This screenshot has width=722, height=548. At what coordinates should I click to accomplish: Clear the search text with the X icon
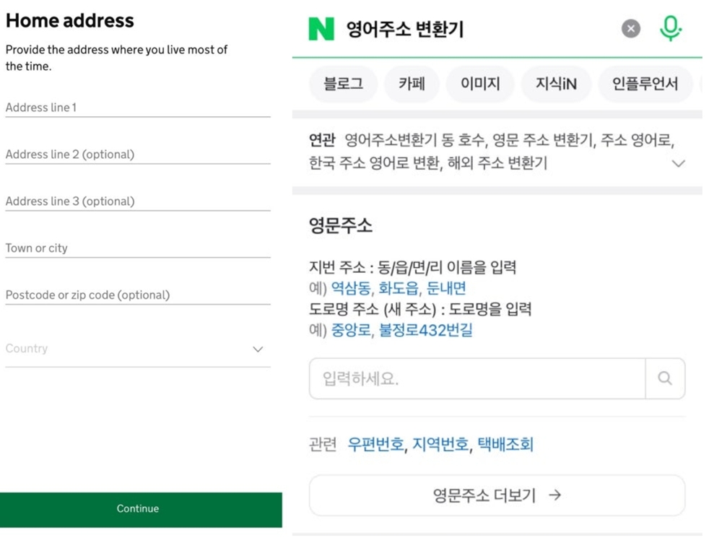[630, 29]
